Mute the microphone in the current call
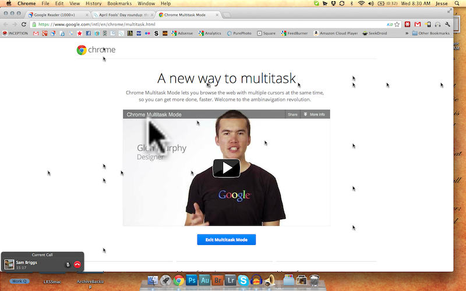This screenshot has height=291, width=466. tap(68, 264)
